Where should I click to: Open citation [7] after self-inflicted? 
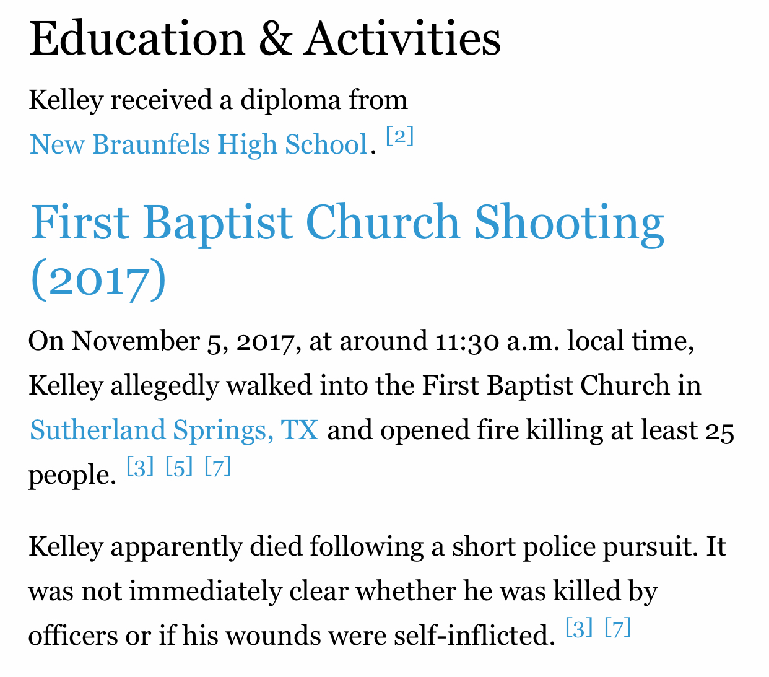[x=618, y=628]
